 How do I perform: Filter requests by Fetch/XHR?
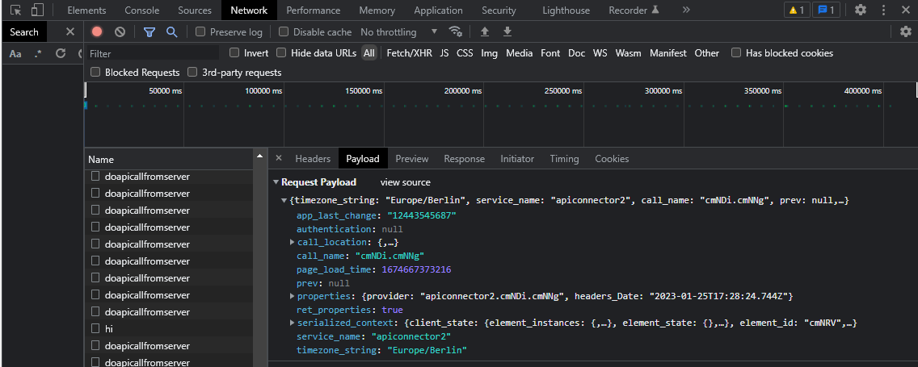point(409,52)
